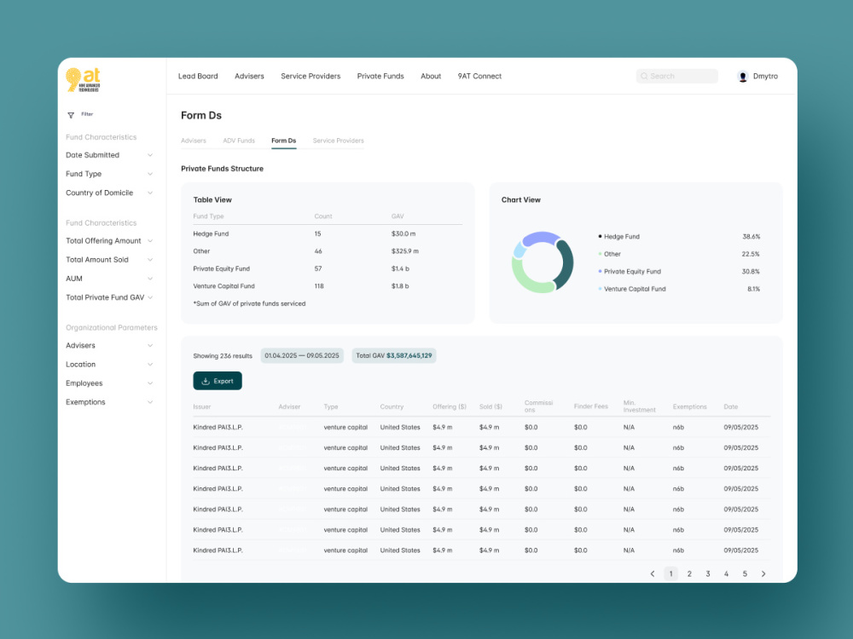Go to page 5

[745, 573]
